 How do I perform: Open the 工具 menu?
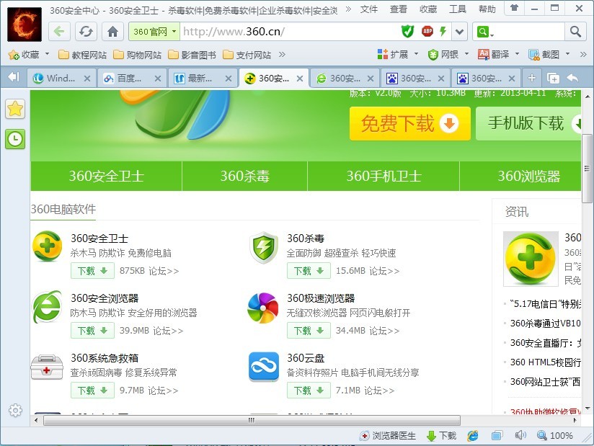coord(458,9)
